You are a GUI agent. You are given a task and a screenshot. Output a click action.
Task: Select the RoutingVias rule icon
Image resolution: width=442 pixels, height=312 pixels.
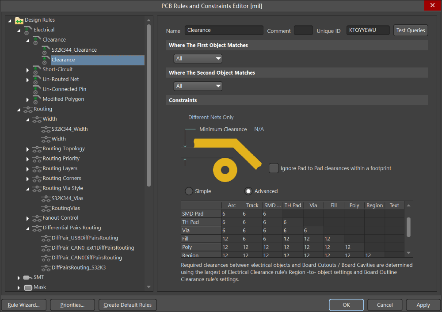45,208
